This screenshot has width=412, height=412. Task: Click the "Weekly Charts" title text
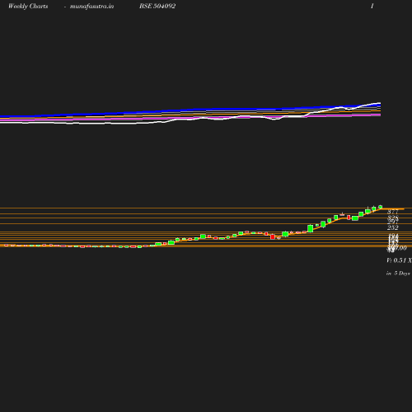point(28,6)
